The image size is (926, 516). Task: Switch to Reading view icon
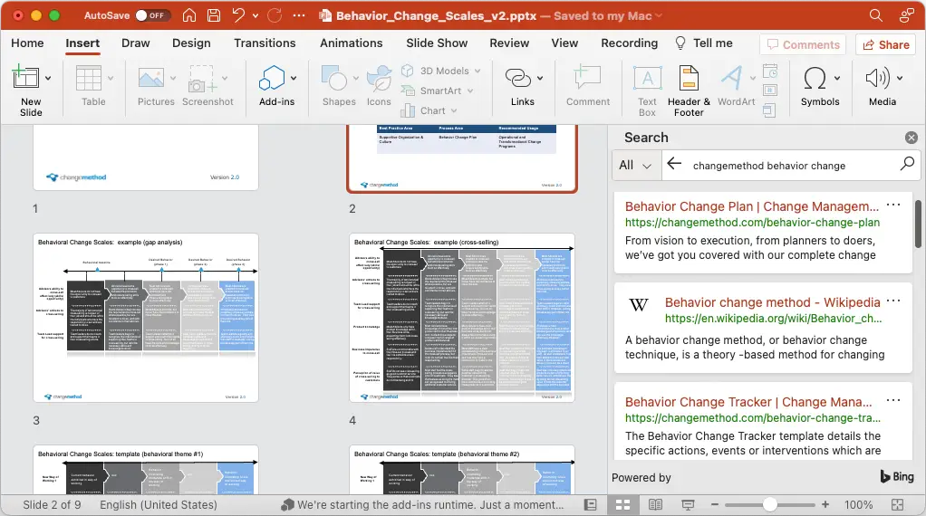pos(655,505)
